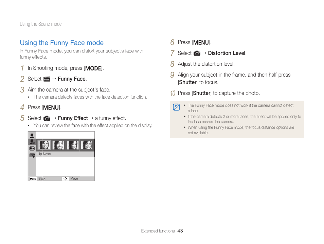Image resolution: width=324 pixels, height=244 pixels.
Task: Click the camera icon in step 7
Action: (x=197, y=54)
